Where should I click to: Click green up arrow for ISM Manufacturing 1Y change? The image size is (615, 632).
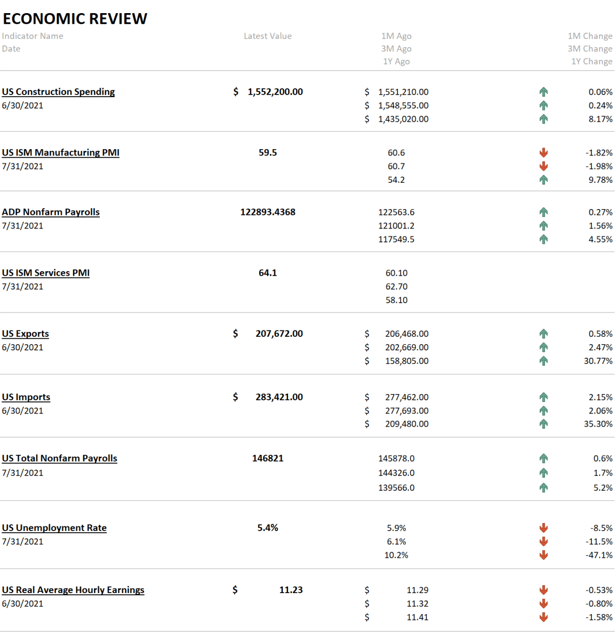(544, 180)
